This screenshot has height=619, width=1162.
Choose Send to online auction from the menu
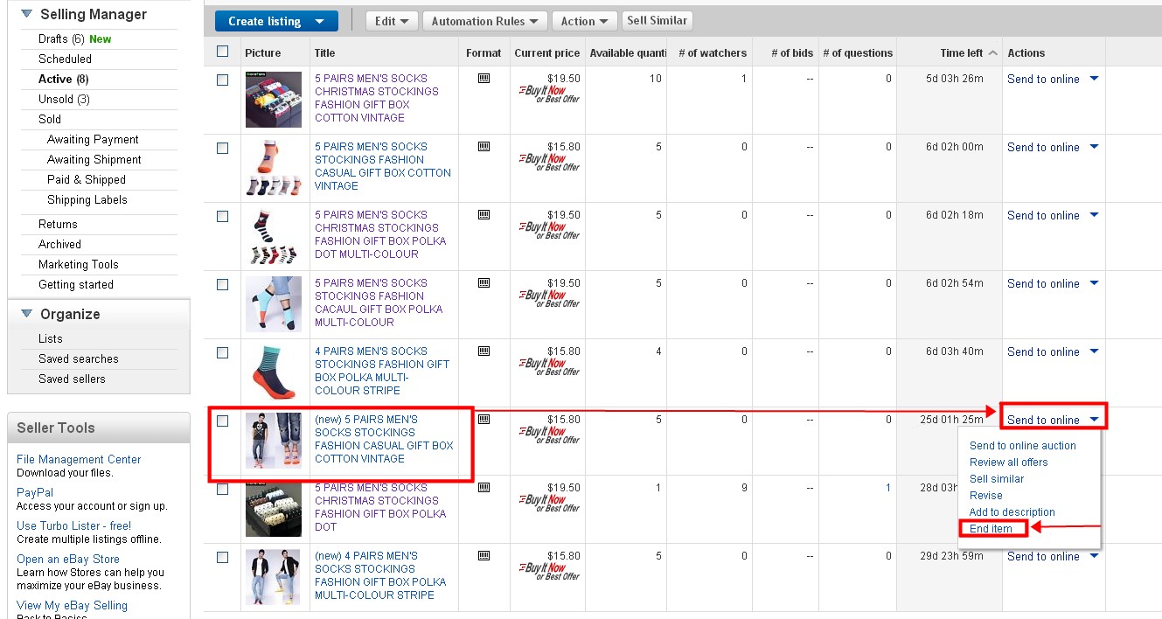point(1022,446)
